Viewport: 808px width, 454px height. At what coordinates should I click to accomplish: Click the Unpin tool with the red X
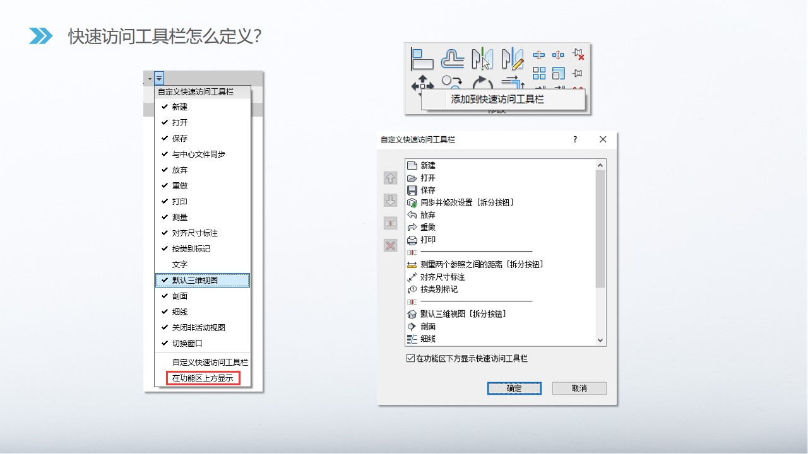pyautogui.click(x=578, y=54)
